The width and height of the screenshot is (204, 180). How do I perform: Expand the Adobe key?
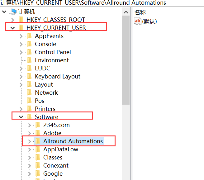tap(29, 133)
